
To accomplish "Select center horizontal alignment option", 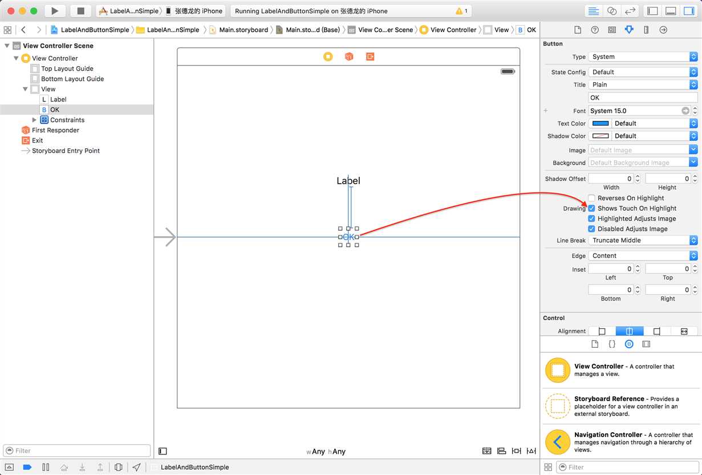I will tap(629, 331).
